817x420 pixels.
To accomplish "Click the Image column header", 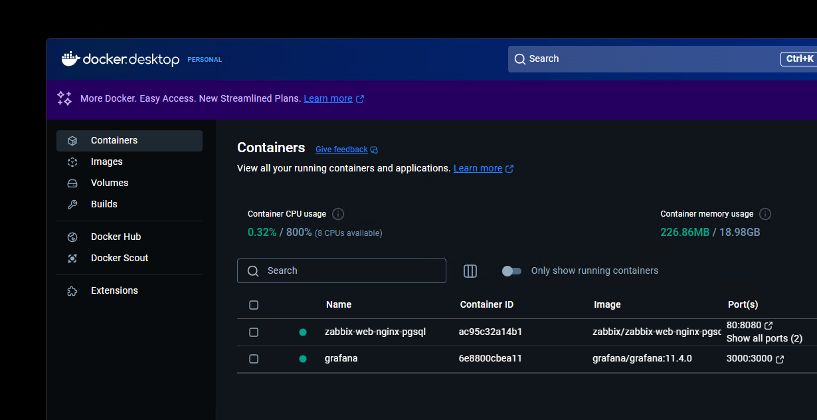I will pos(607,305).
